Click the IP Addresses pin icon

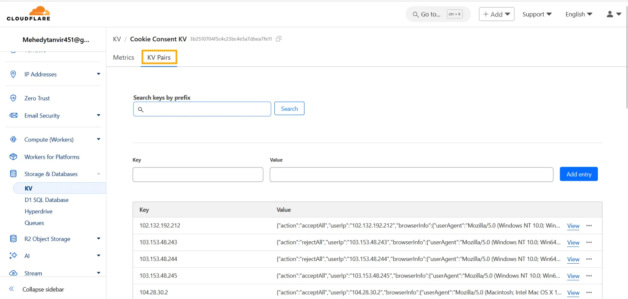click(x=13, y=74)
